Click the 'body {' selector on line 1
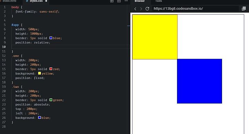The height and width of the screenshot is (134, 249). pos(17,7)
